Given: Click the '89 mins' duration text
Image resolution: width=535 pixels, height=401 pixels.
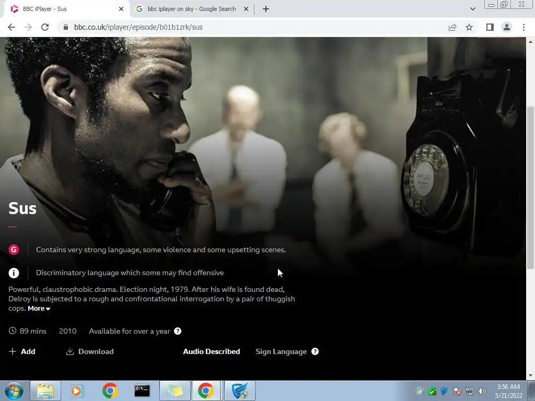Looking at the screenshot, I should [33, 331].
